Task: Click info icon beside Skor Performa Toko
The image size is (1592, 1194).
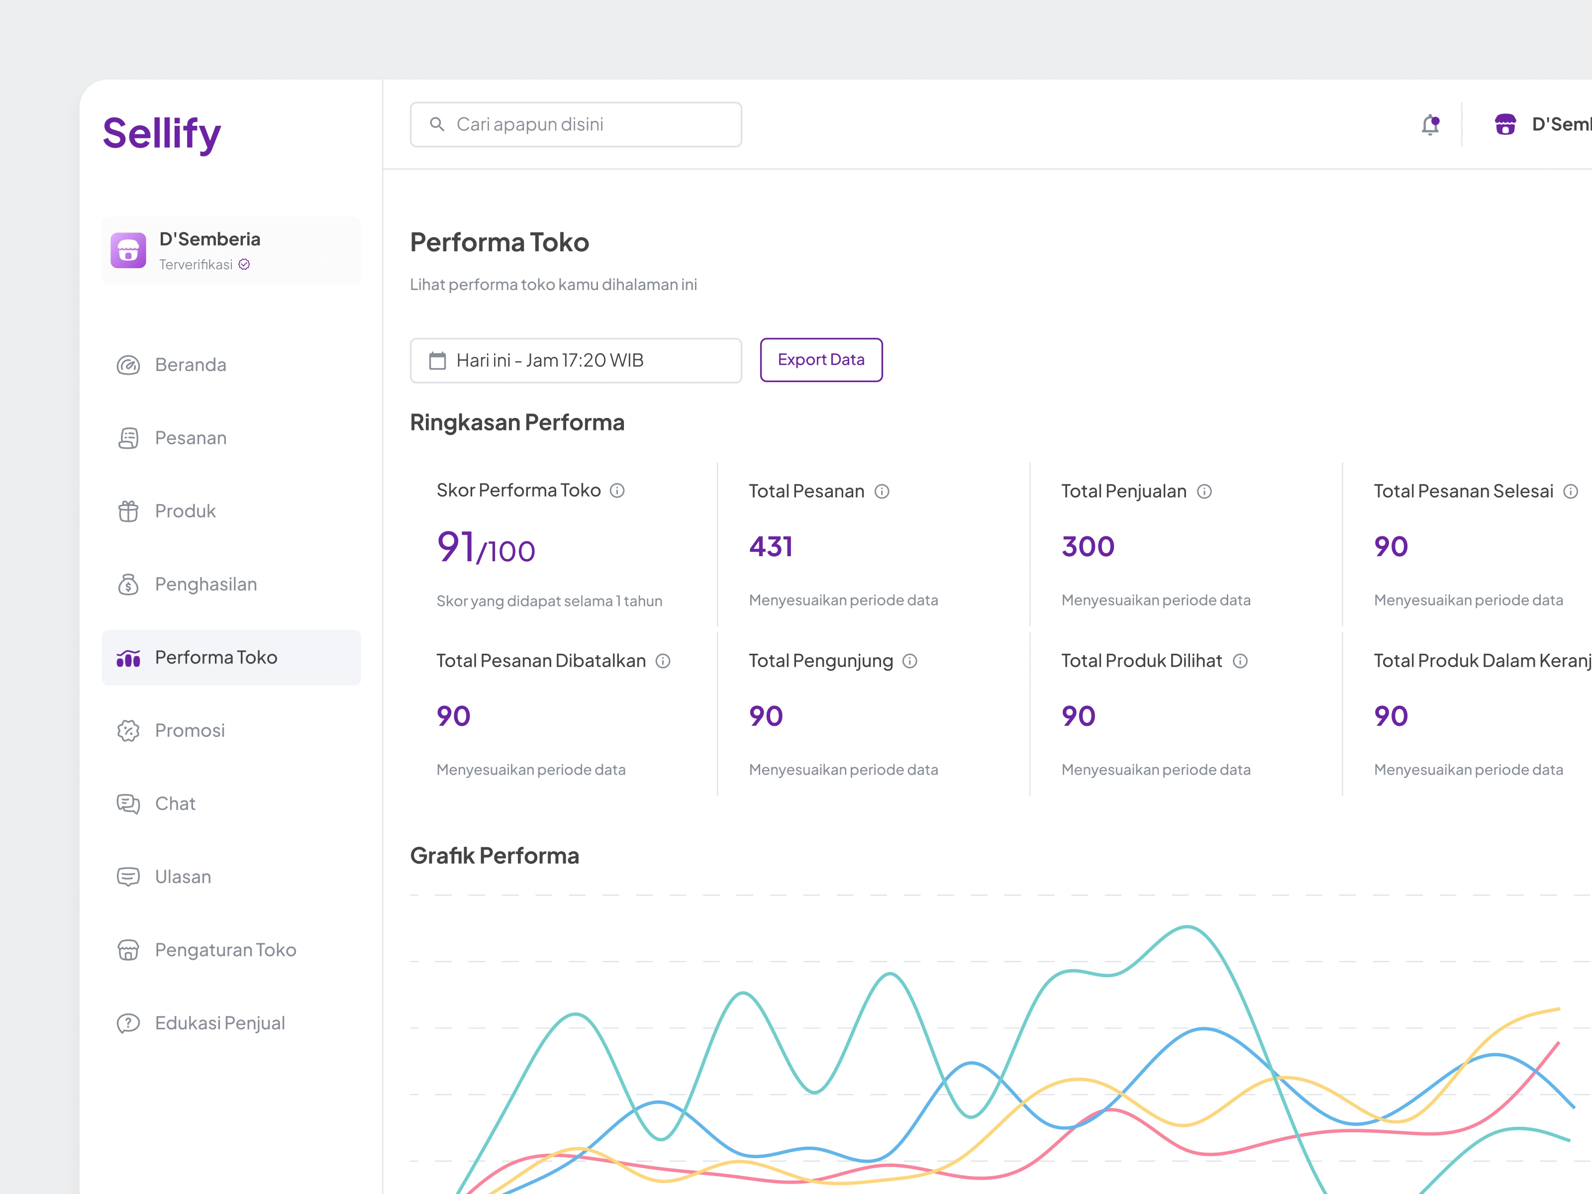Action: (617, 491)
